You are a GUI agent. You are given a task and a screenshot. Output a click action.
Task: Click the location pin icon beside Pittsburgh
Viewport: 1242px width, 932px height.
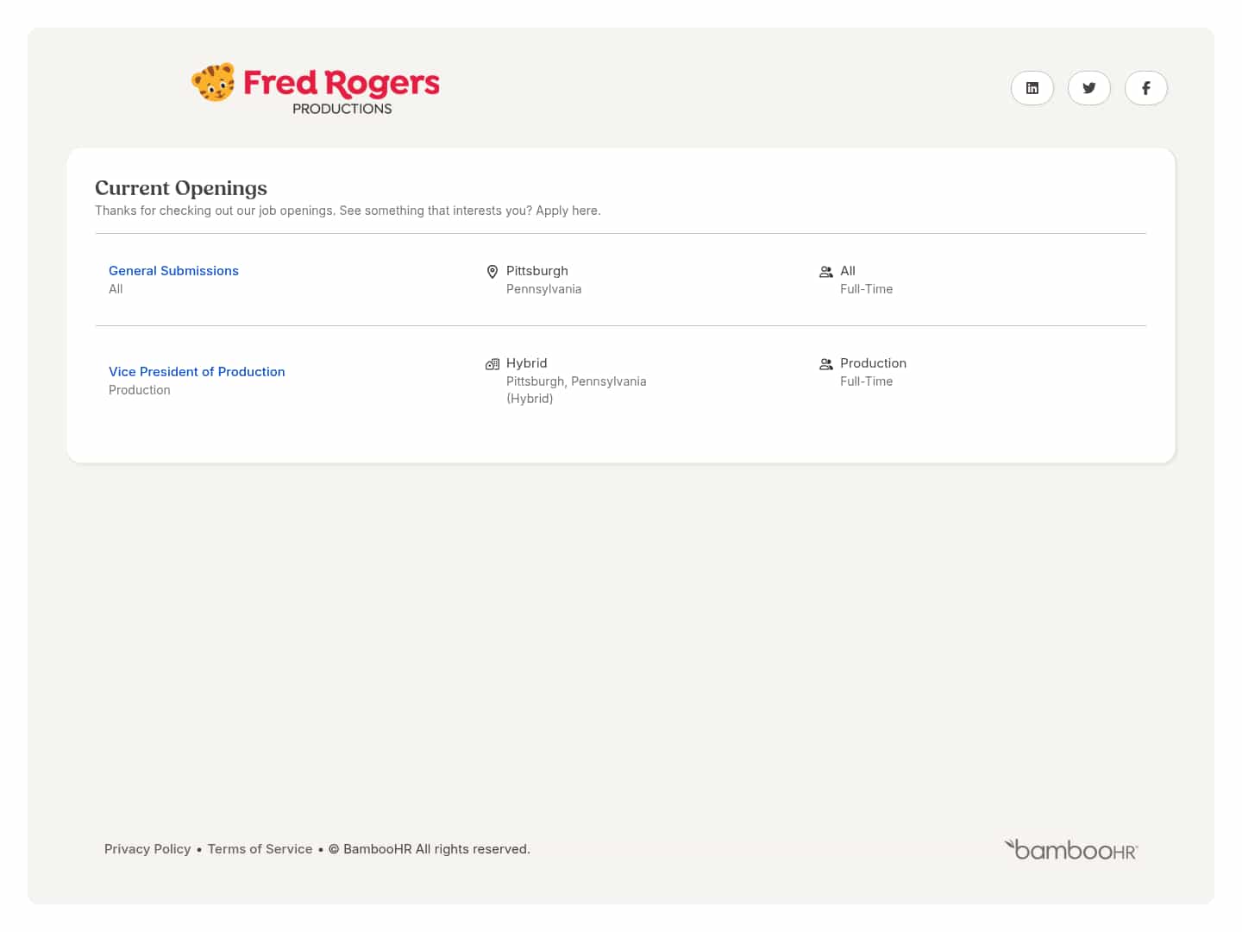click(x=492, y=272)
